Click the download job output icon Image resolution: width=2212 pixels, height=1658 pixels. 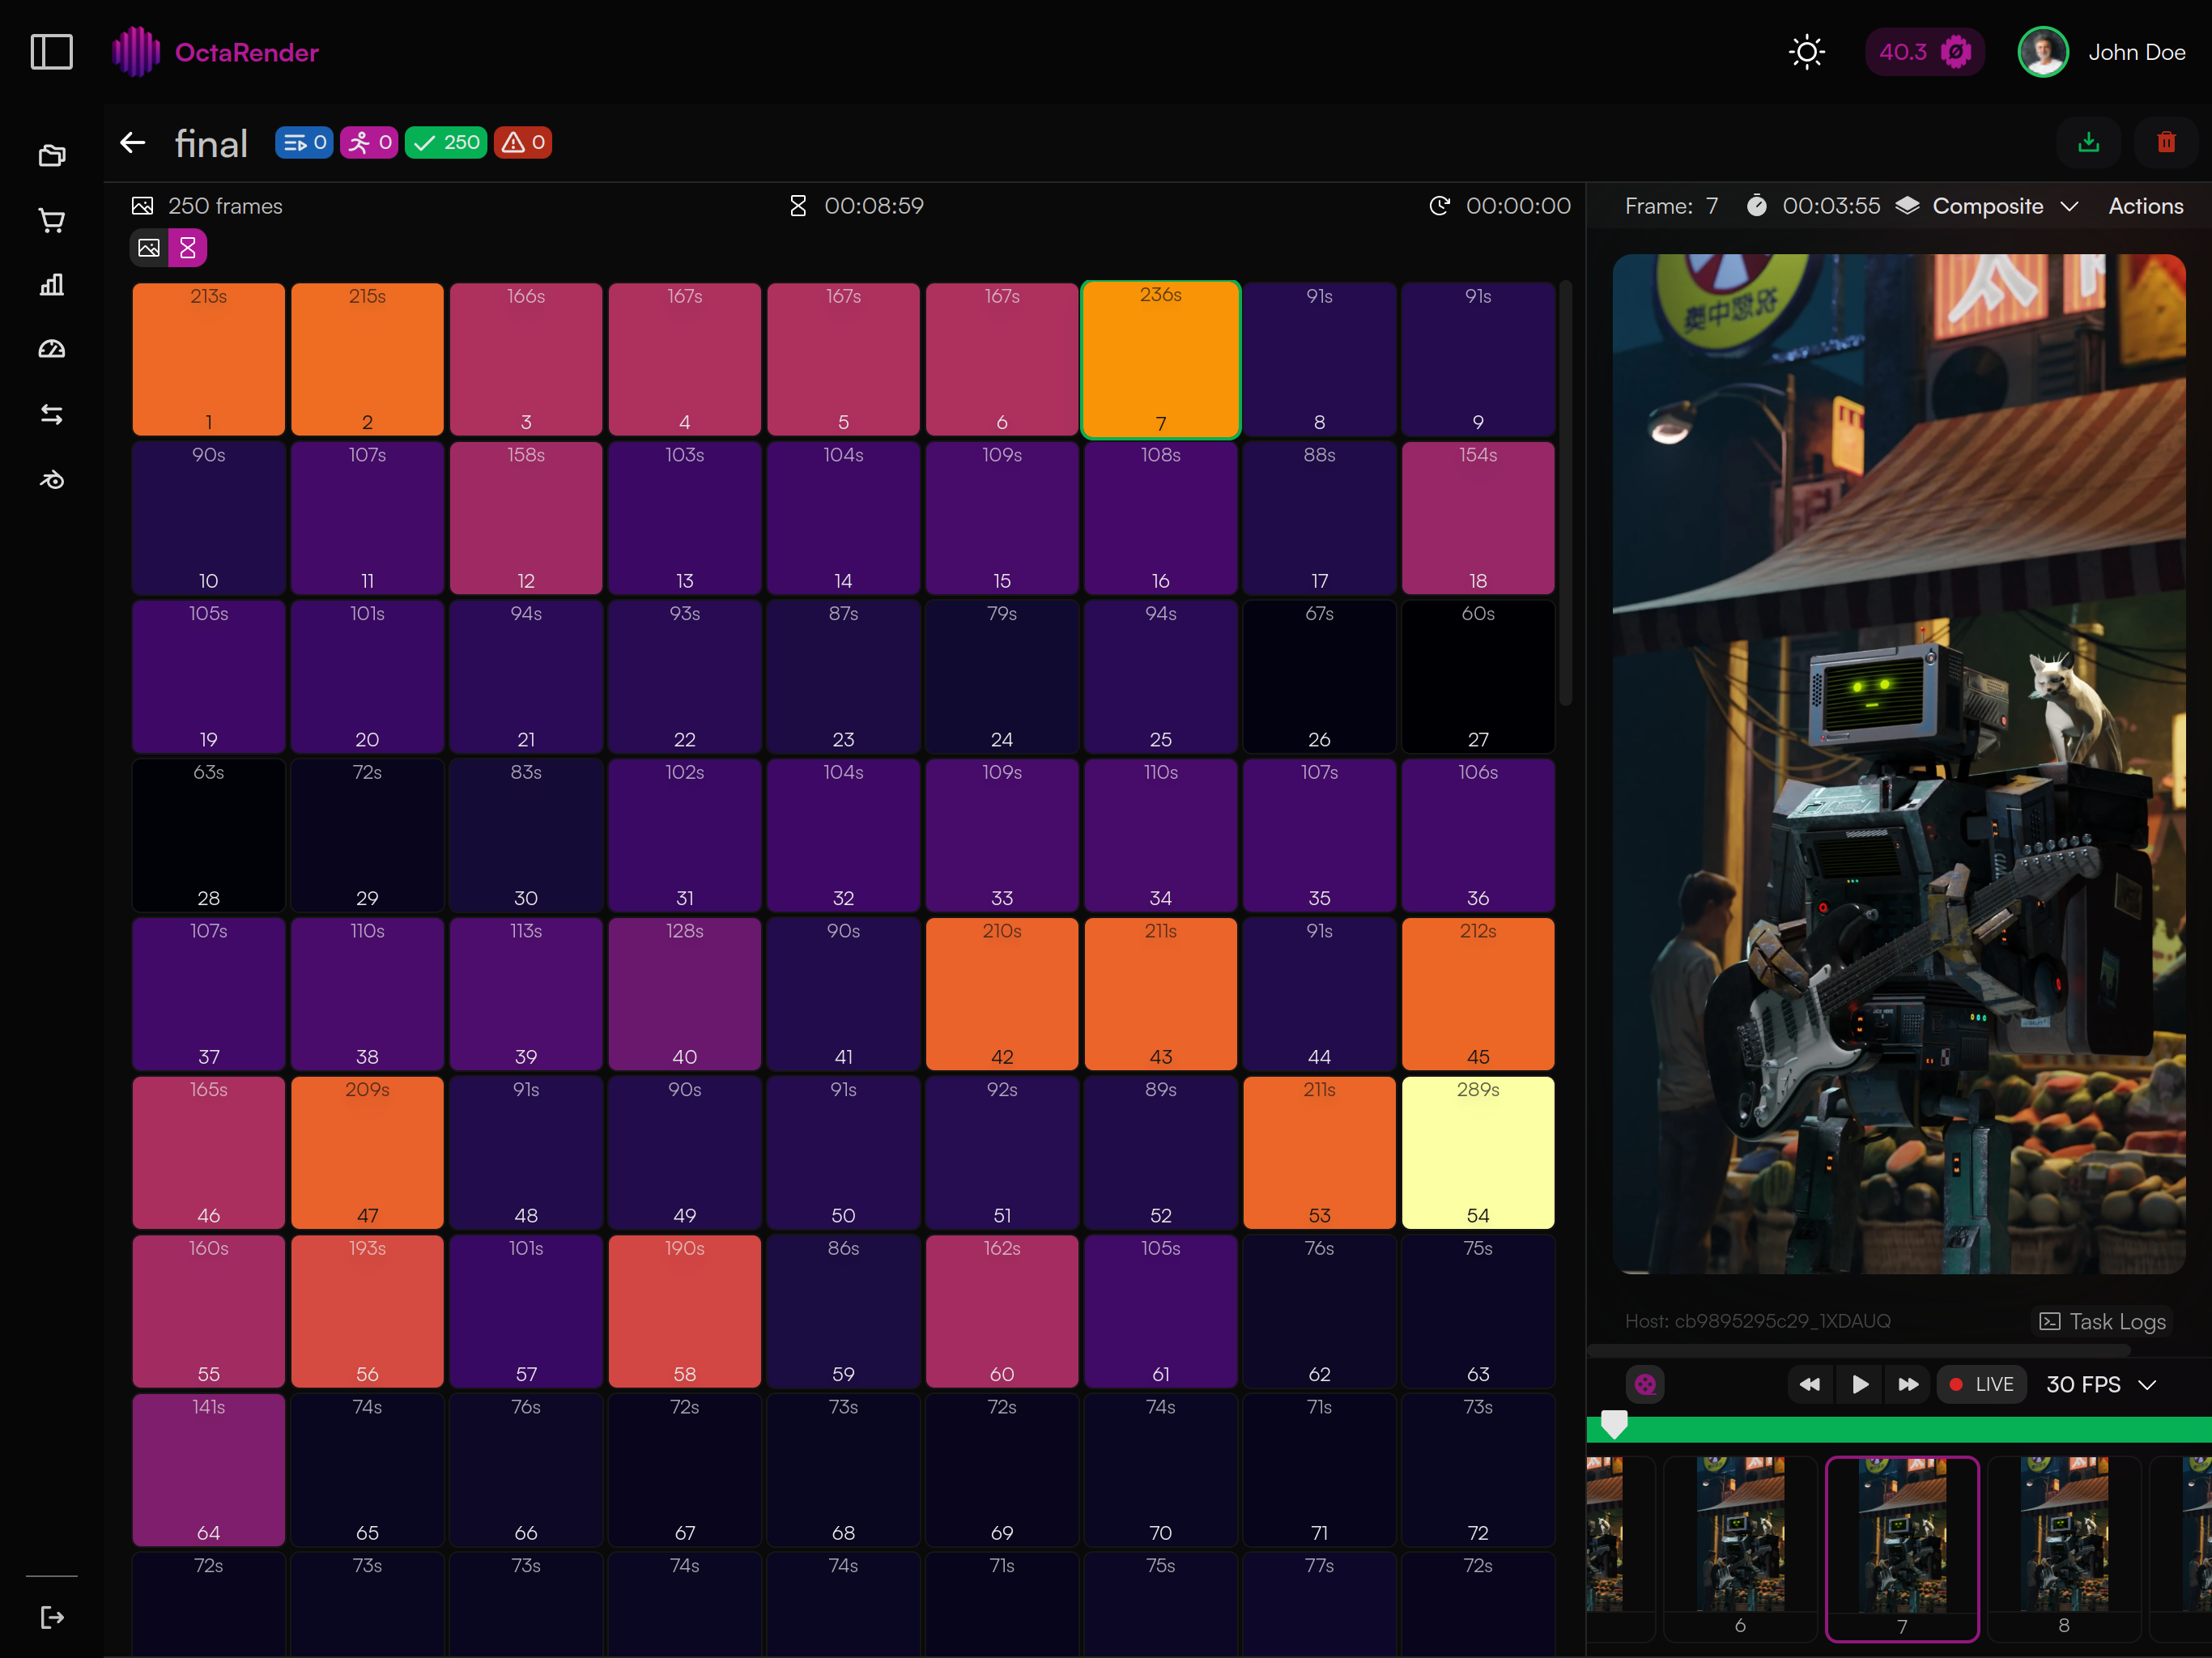tap(2088, 142)
